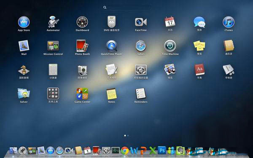
Task: Open the Contacts address book in Launchpad
Action: point(229,46)
